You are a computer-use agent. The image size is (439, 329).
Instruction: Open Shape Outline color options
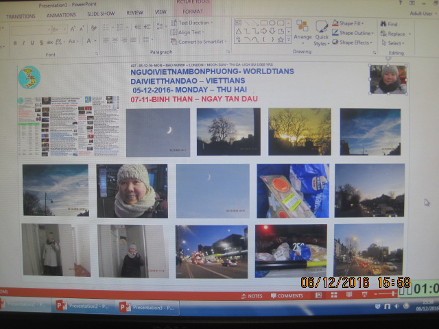point(353,33)
